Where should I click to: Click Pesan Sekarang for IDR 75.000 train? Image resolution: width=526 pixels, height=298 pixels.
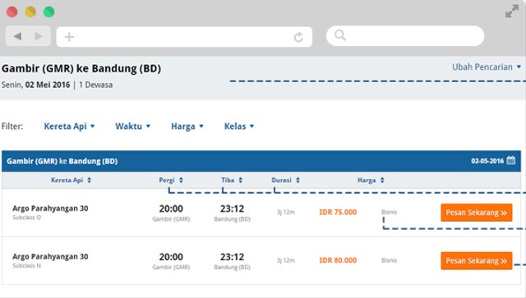point(477,213)
